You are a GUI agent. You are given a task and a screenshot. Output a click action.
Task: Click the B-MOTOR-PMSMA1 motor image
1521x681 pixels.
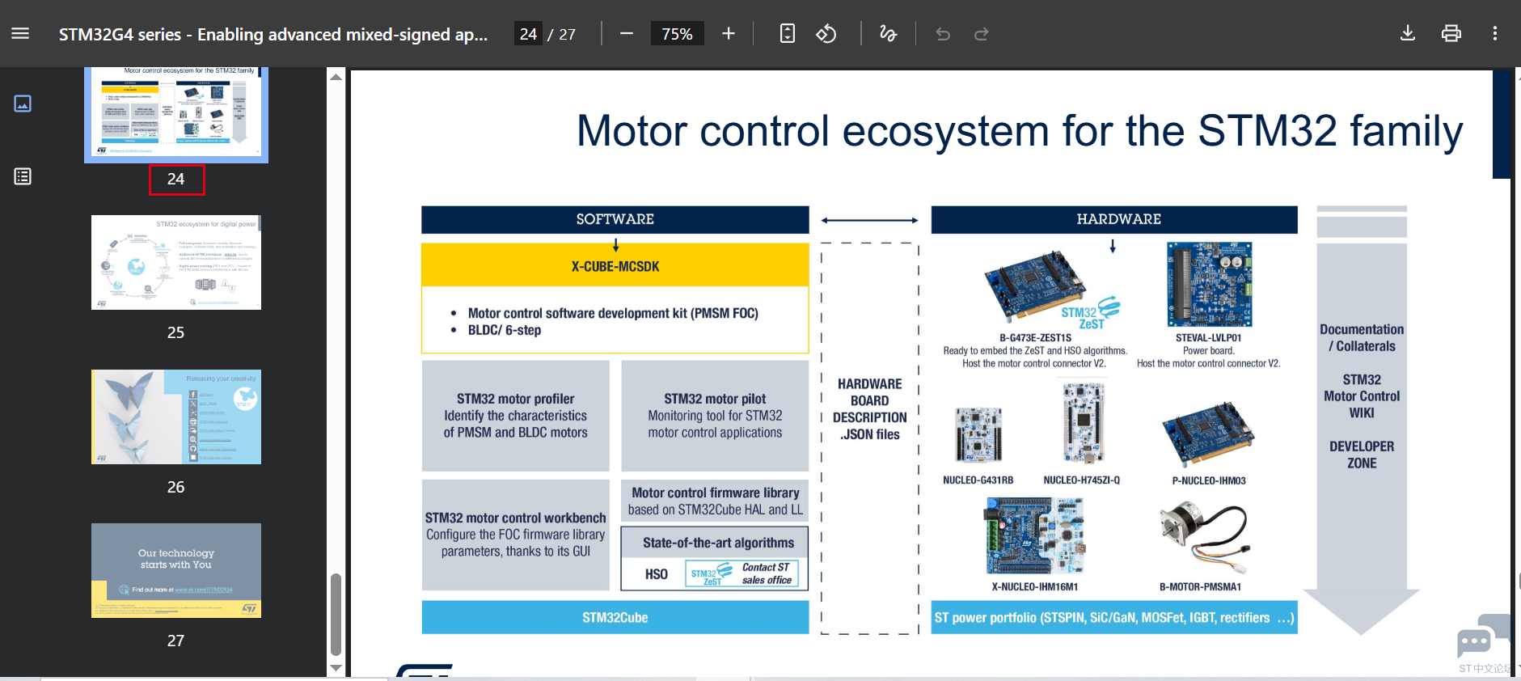(1204, 539)
